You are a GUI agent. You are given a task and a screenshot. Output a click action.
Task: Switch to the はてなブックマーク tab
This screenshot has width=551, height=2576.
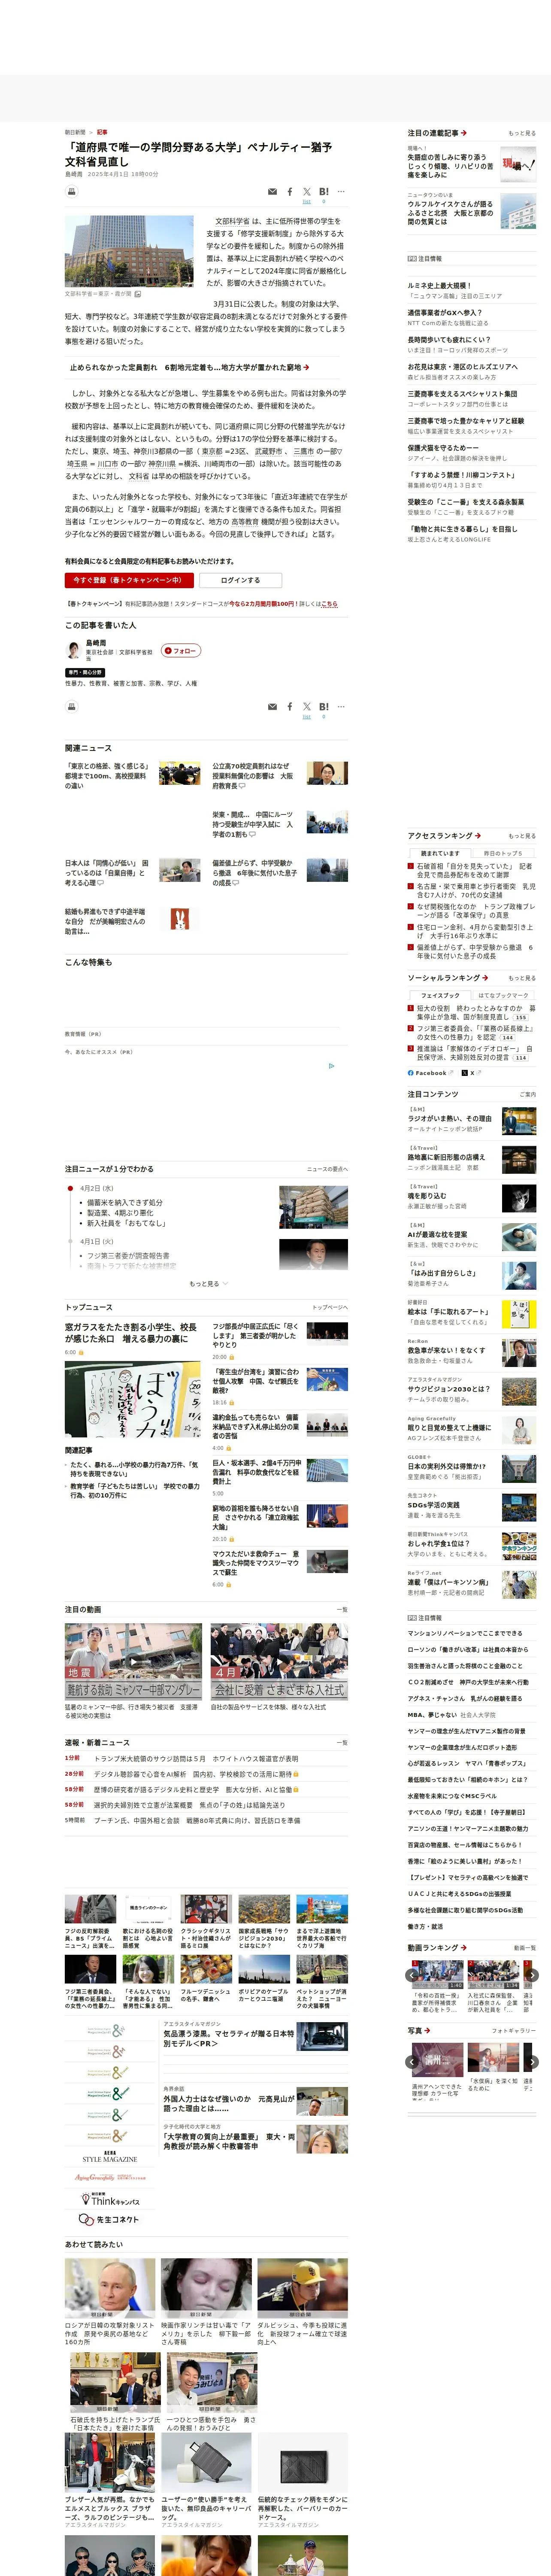coord(503,995)
